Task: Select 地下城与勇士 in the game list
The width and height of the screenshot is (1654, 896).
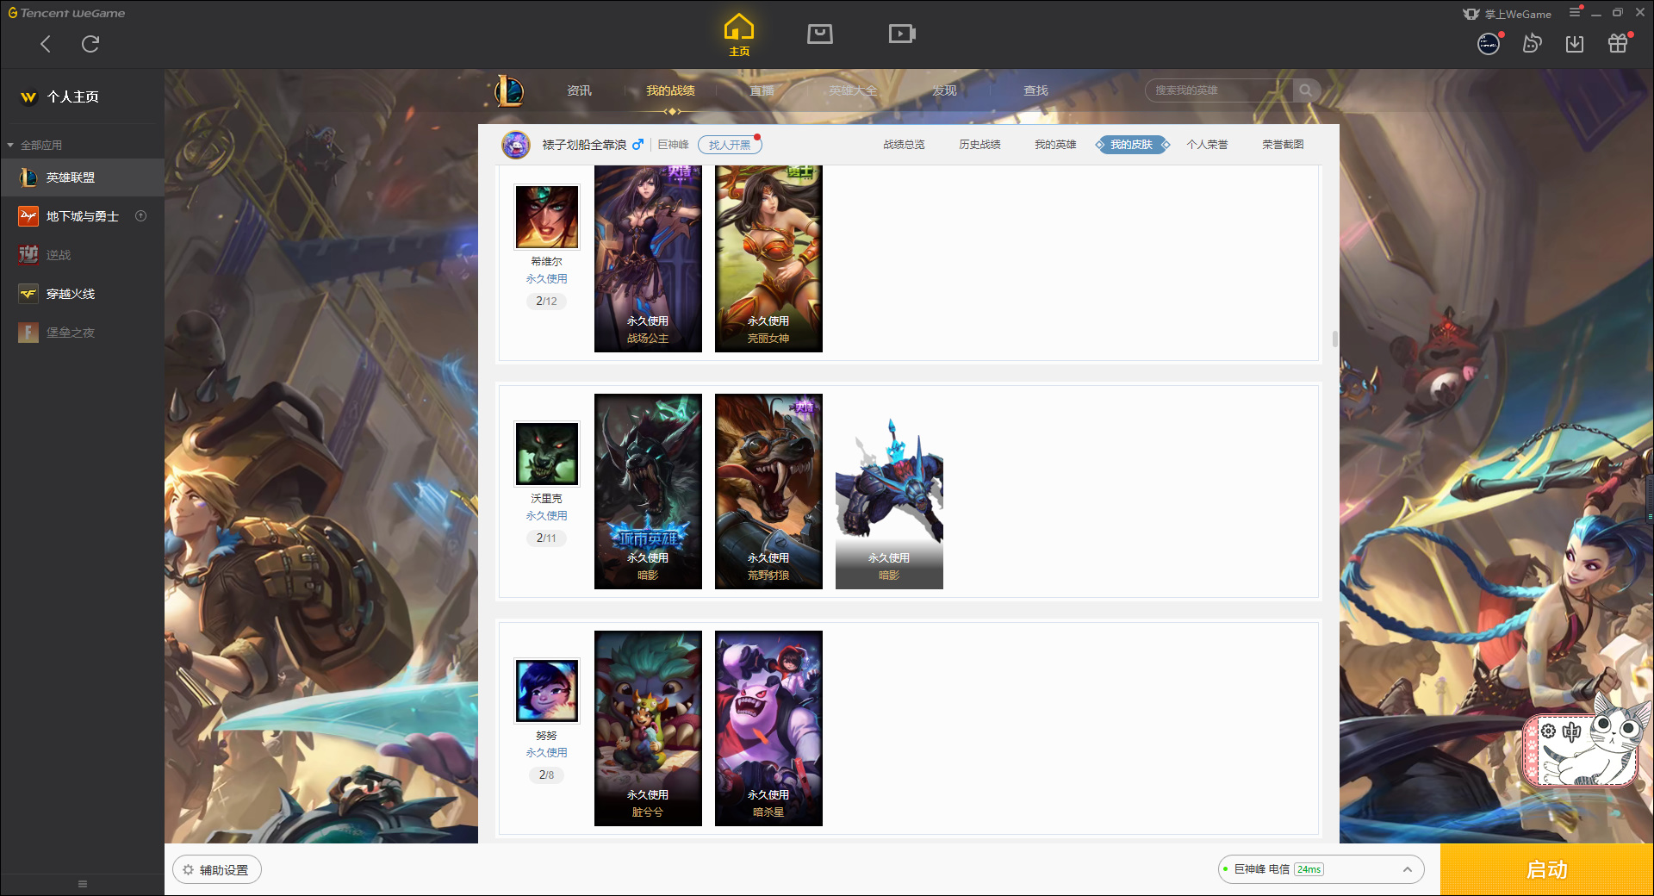Action: coord(82,216)
